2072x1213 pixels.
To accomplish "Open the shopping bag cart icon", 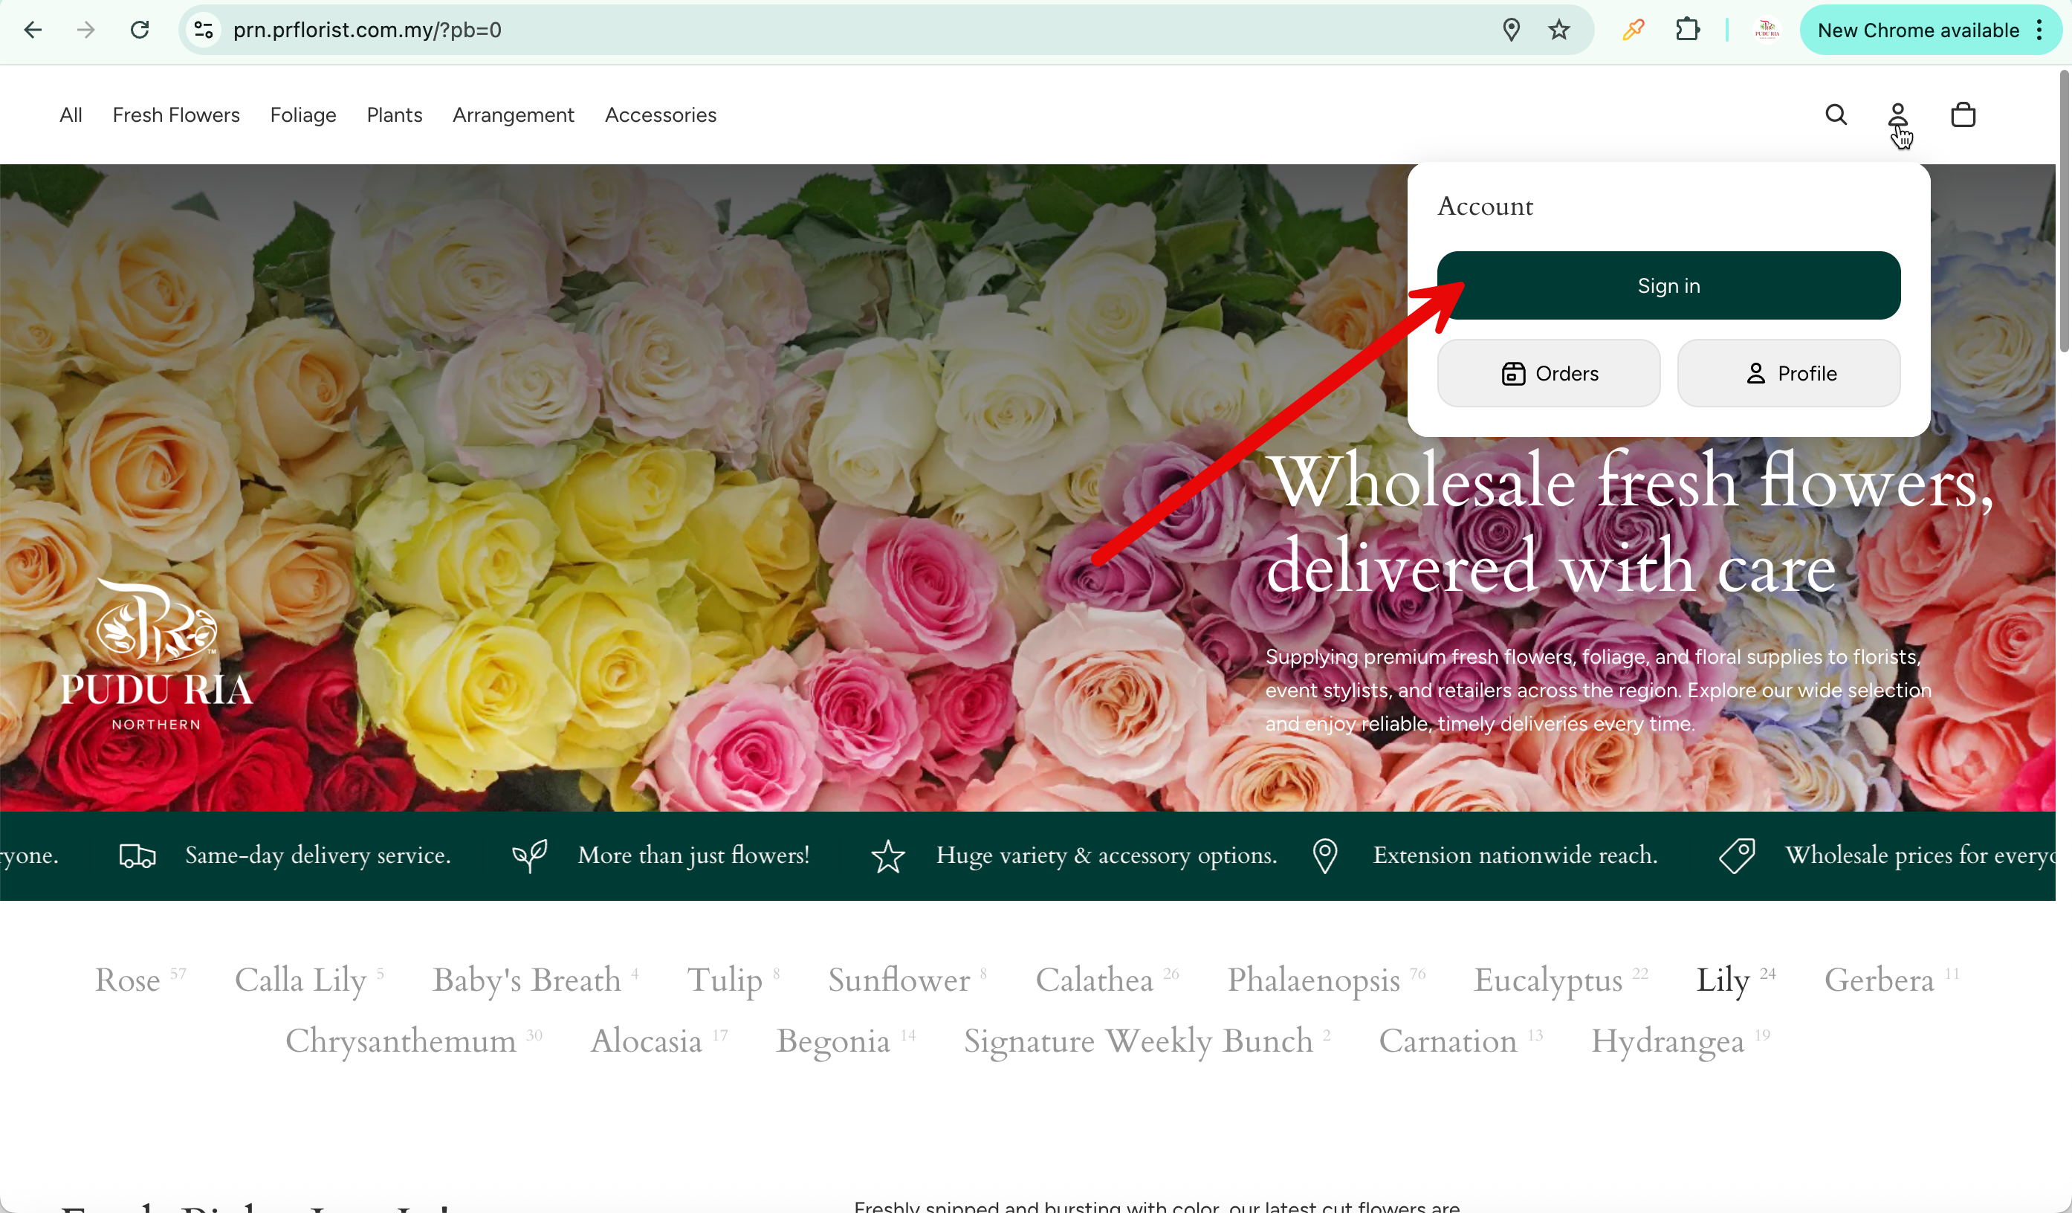I will point(1963,114).
